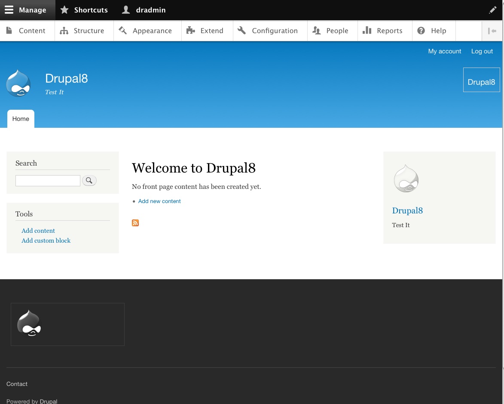
Task: Click the Drupal logo in header
Action: click(x=18, y=83)
